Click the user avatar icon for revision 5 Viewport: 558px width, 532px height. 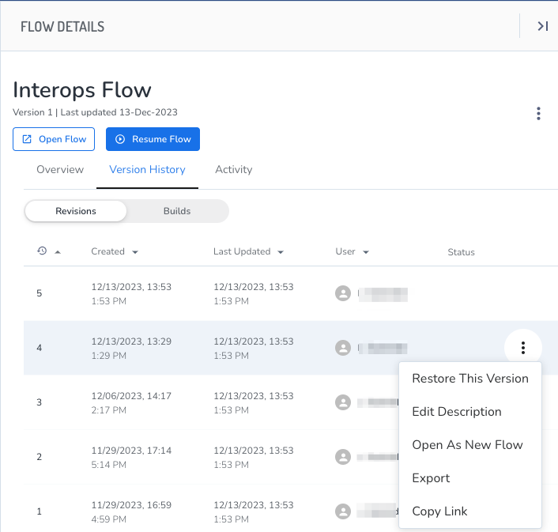343,293
